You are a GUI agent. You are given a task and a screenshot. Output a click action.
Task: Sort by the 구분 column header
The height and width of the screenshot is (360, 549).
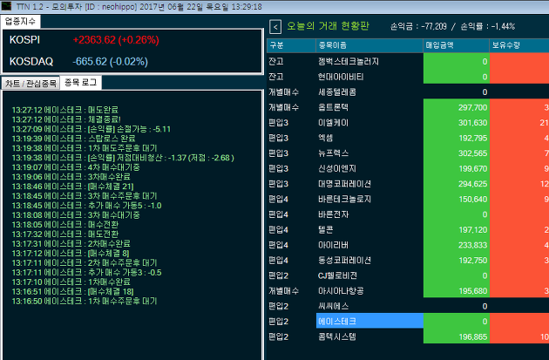[x=291, y=45]
